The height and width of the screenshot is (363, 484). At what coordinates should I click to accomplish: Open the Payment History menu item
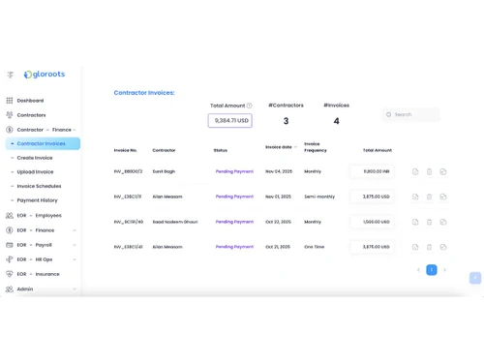tap(37, 200)
